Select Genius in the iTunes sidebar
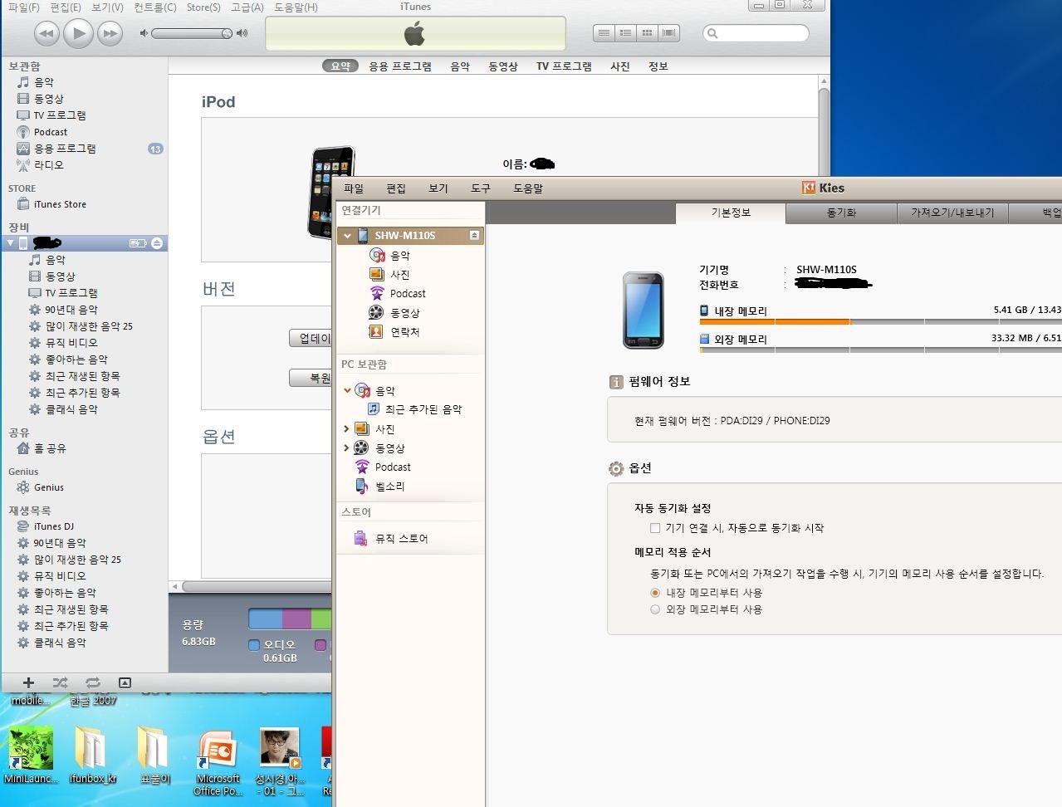Image resolution: width=1062 pixels, height=807 pixels. [48, 487]
